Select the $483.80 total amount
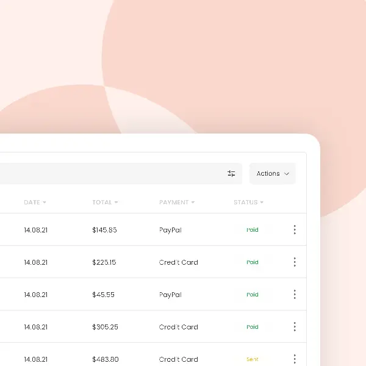Screen dimensions: 366x366 106,359
